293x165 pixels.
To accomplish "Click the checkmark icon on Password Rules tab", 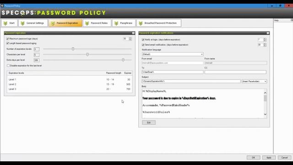I will tap(87, 23).
